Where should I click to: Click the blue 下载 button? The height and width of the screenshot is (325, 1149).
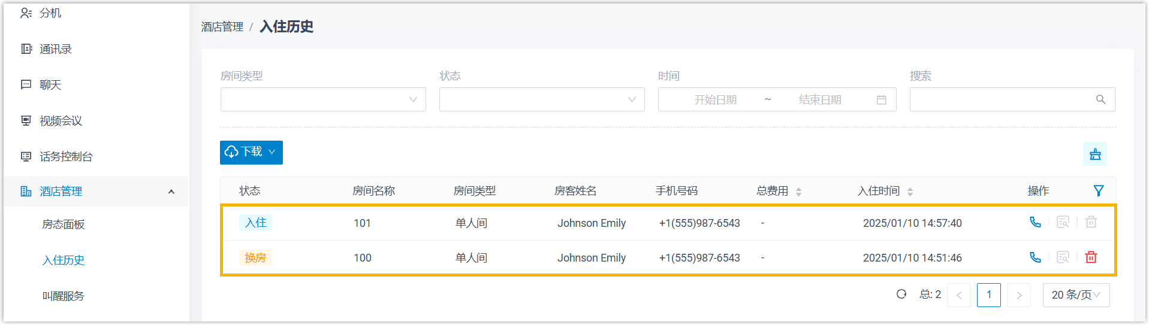(251, 153)
